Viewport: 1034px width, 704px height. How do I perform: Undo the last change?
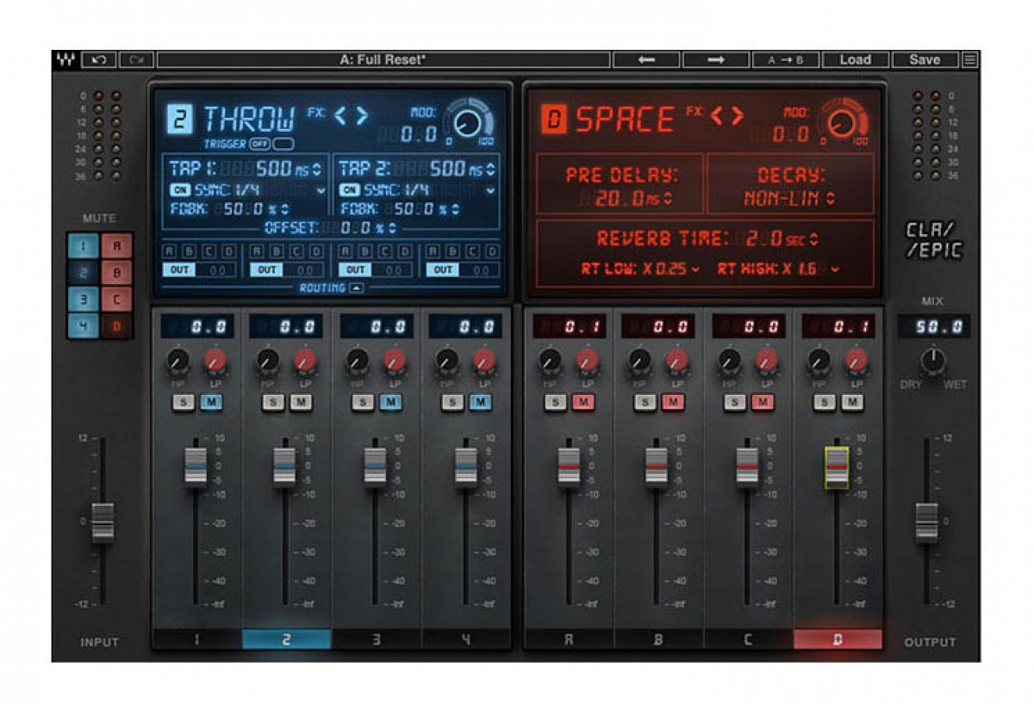(98, 60)
